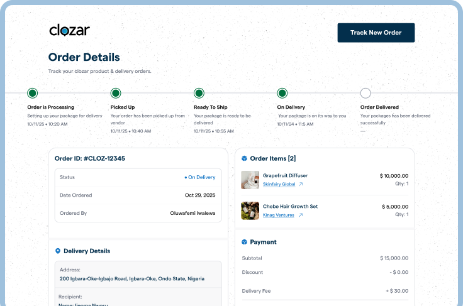Click the On Delivery step circle
Image resolution: width=463 pixels, height=306 pixels.
tap(282, 93)
